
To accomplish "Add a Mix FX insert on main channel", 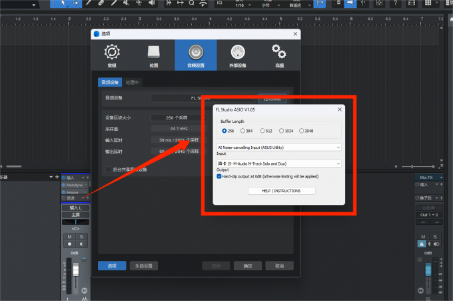I will 442,184.
